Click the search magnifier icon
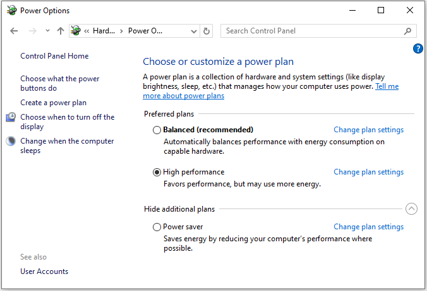427x291 pixels. click(408, 31)
